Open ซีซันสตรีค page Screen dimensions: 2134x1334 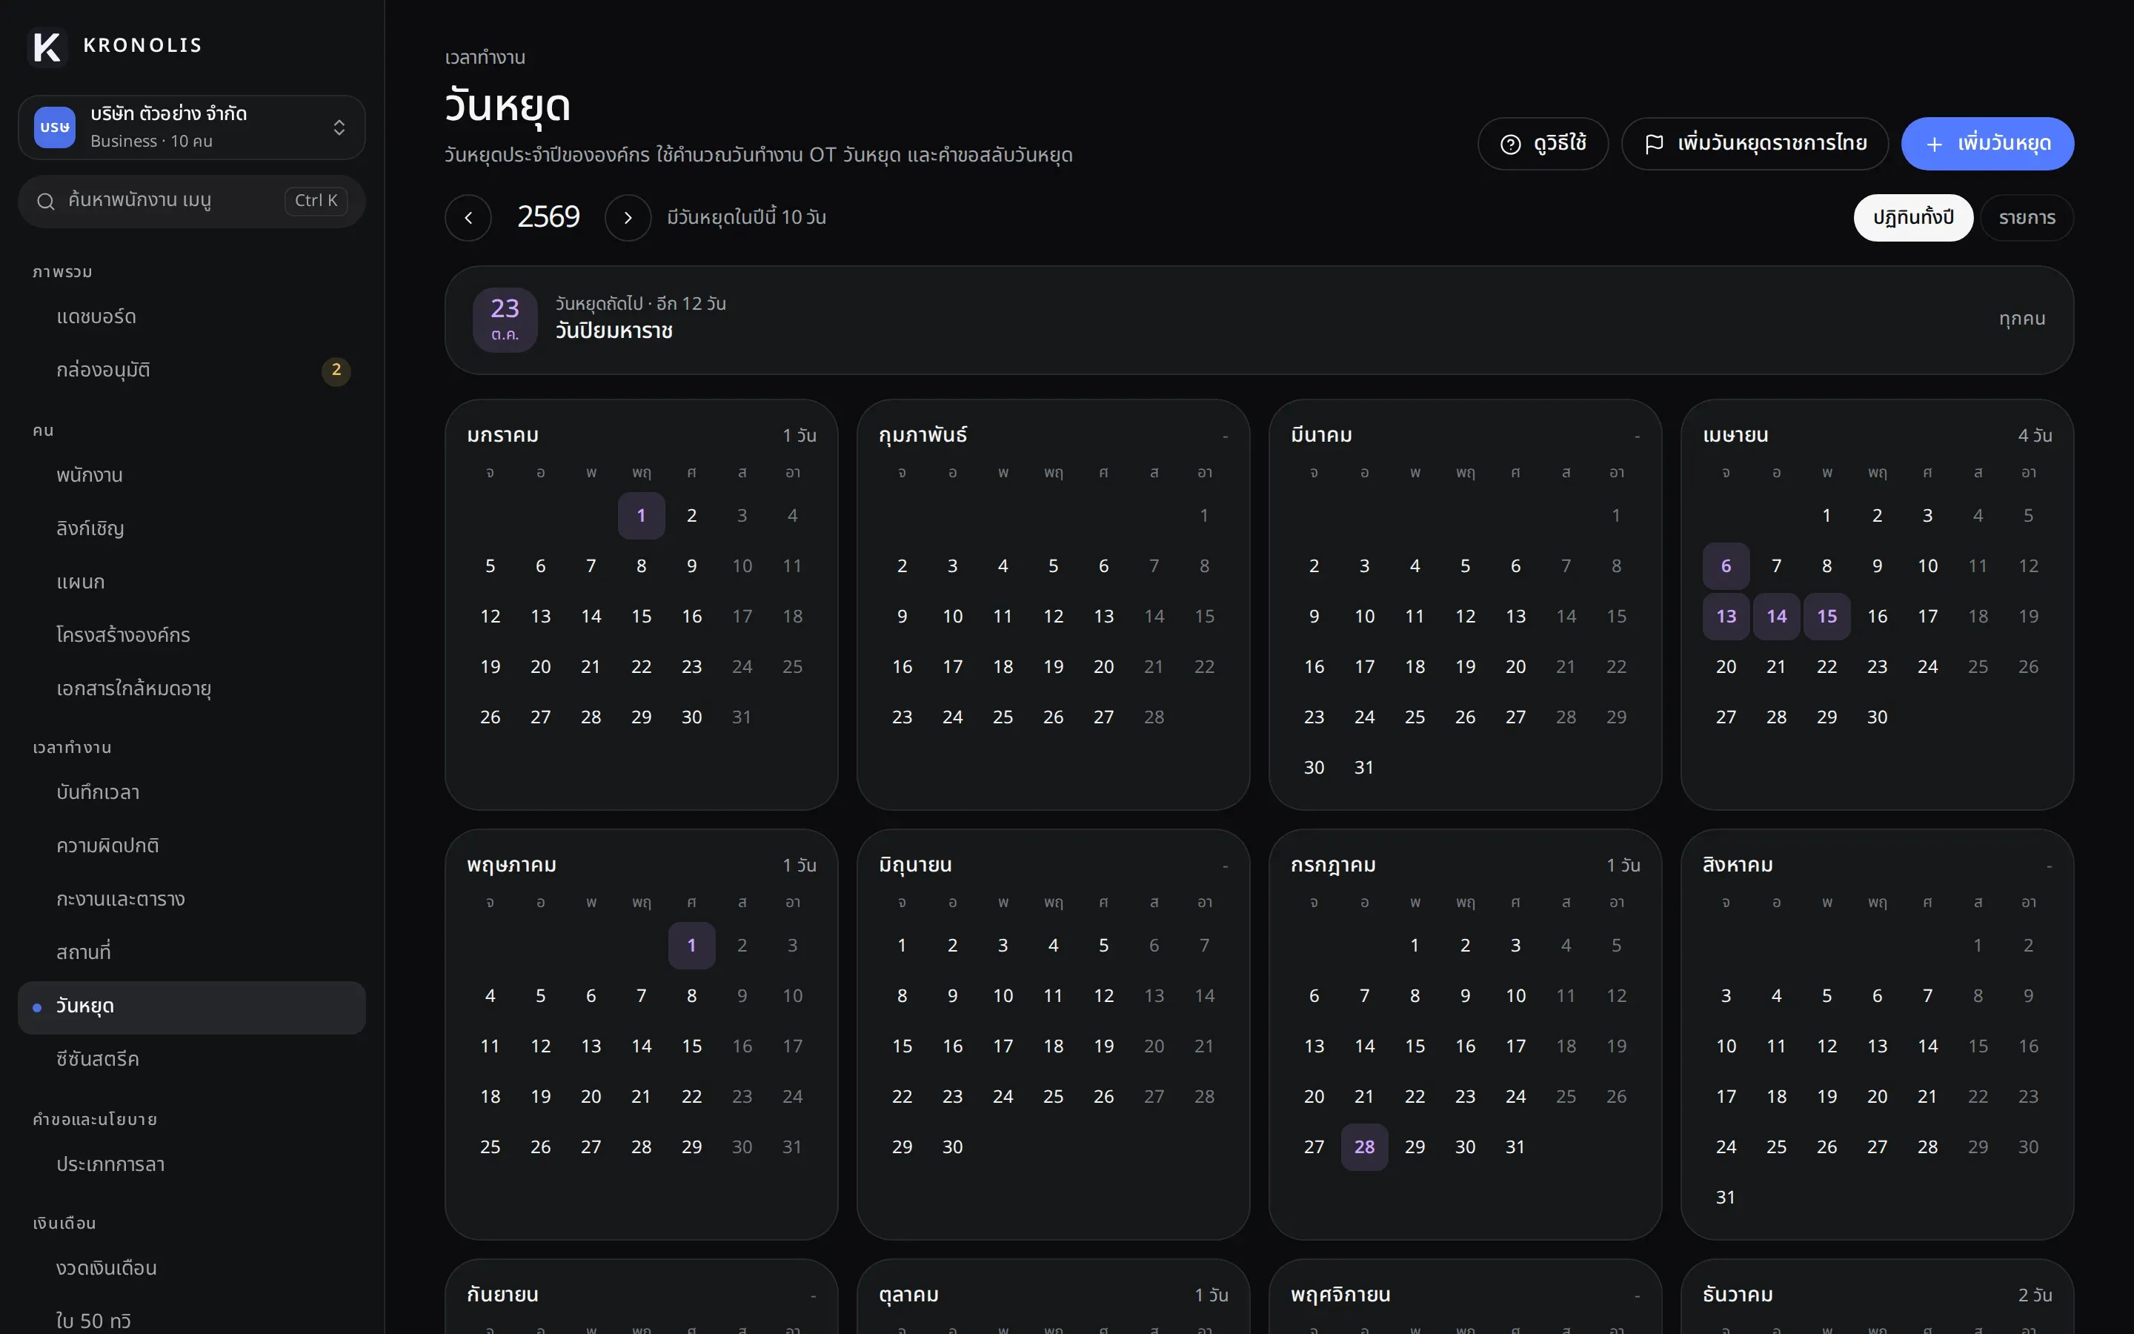click(x=191, y=1060)
